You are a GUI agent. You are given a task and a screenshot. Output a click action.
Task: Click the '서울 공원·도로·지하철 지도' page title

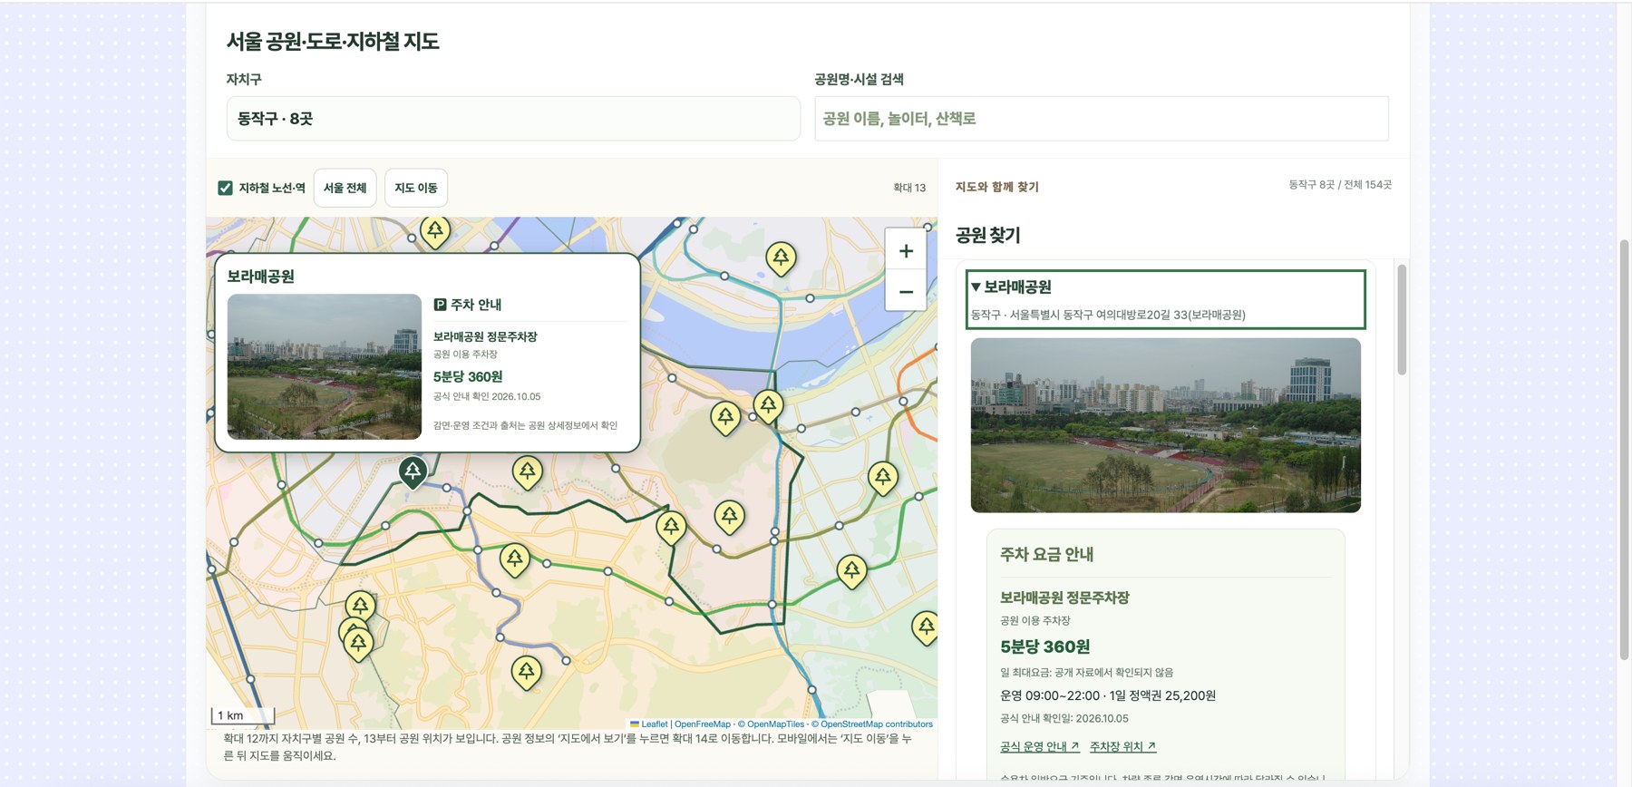pos(333,41)
